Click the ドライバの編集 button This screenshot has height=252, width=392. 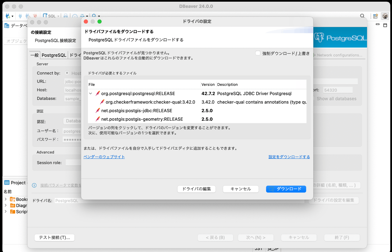197,189
